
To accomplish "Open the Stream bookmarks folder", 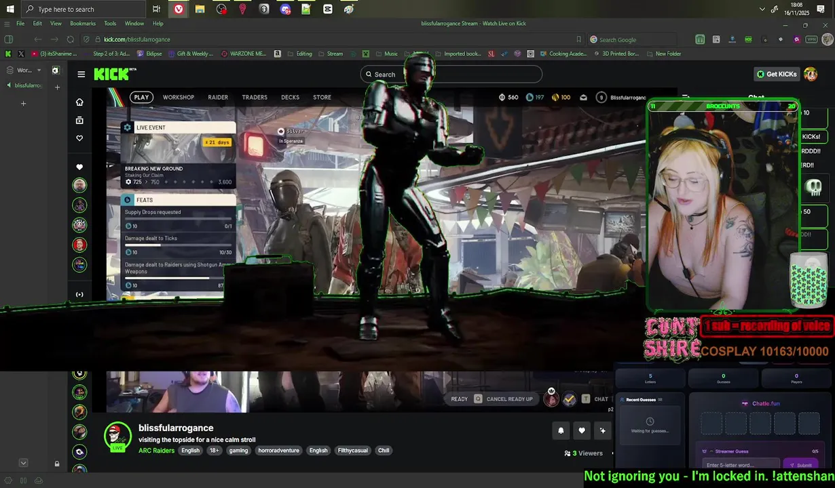I will pyautogui.click(x=331, y=54).
